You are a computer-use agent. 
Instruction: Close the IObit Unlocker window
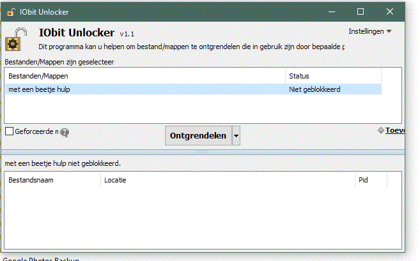click(390, 11)
